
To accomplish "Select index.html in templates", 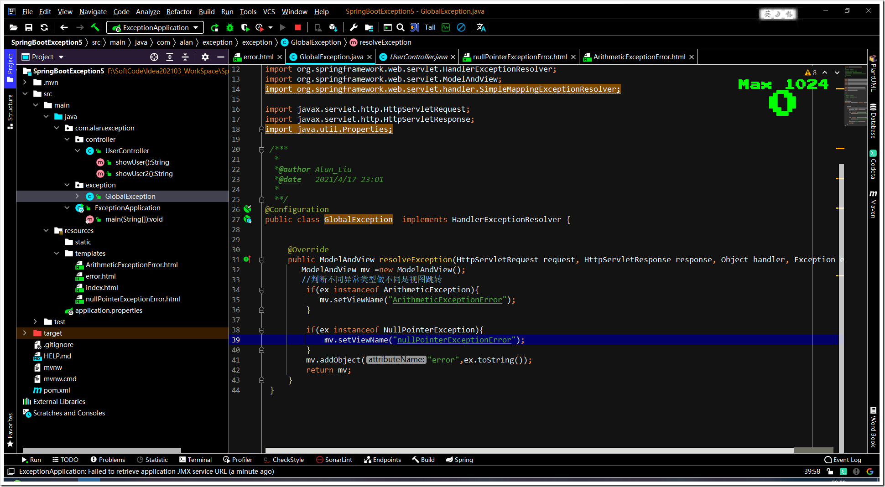I will tap(102, 288).
